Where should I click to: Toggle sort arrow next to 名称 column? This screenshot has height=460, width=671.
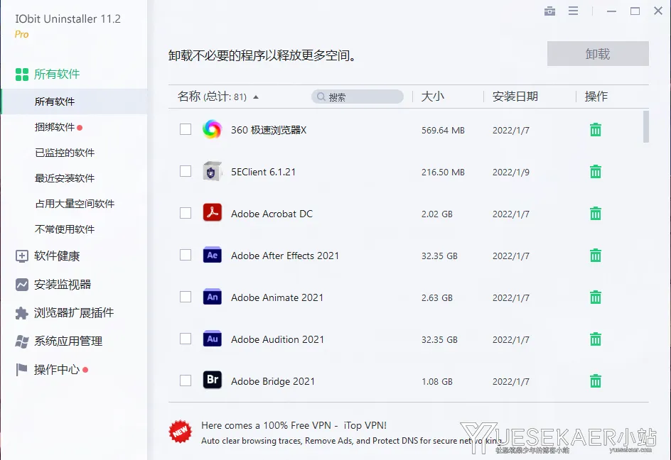(256, 97)
